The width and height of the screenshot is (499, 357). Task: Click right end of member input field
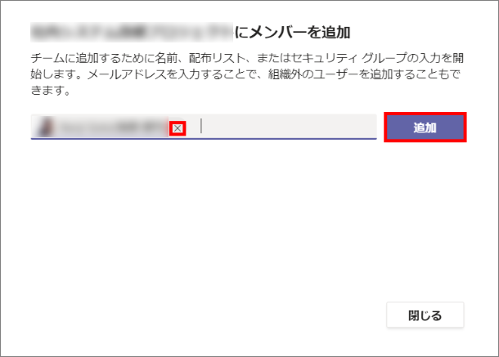click(366, 127)
